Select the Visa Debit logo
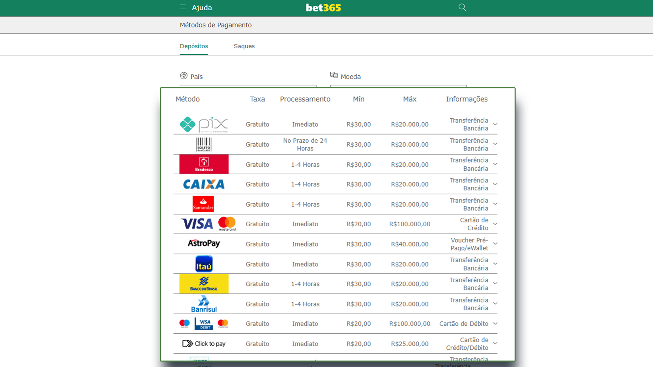This screenshot has height=367, width=653. [204, 324]
